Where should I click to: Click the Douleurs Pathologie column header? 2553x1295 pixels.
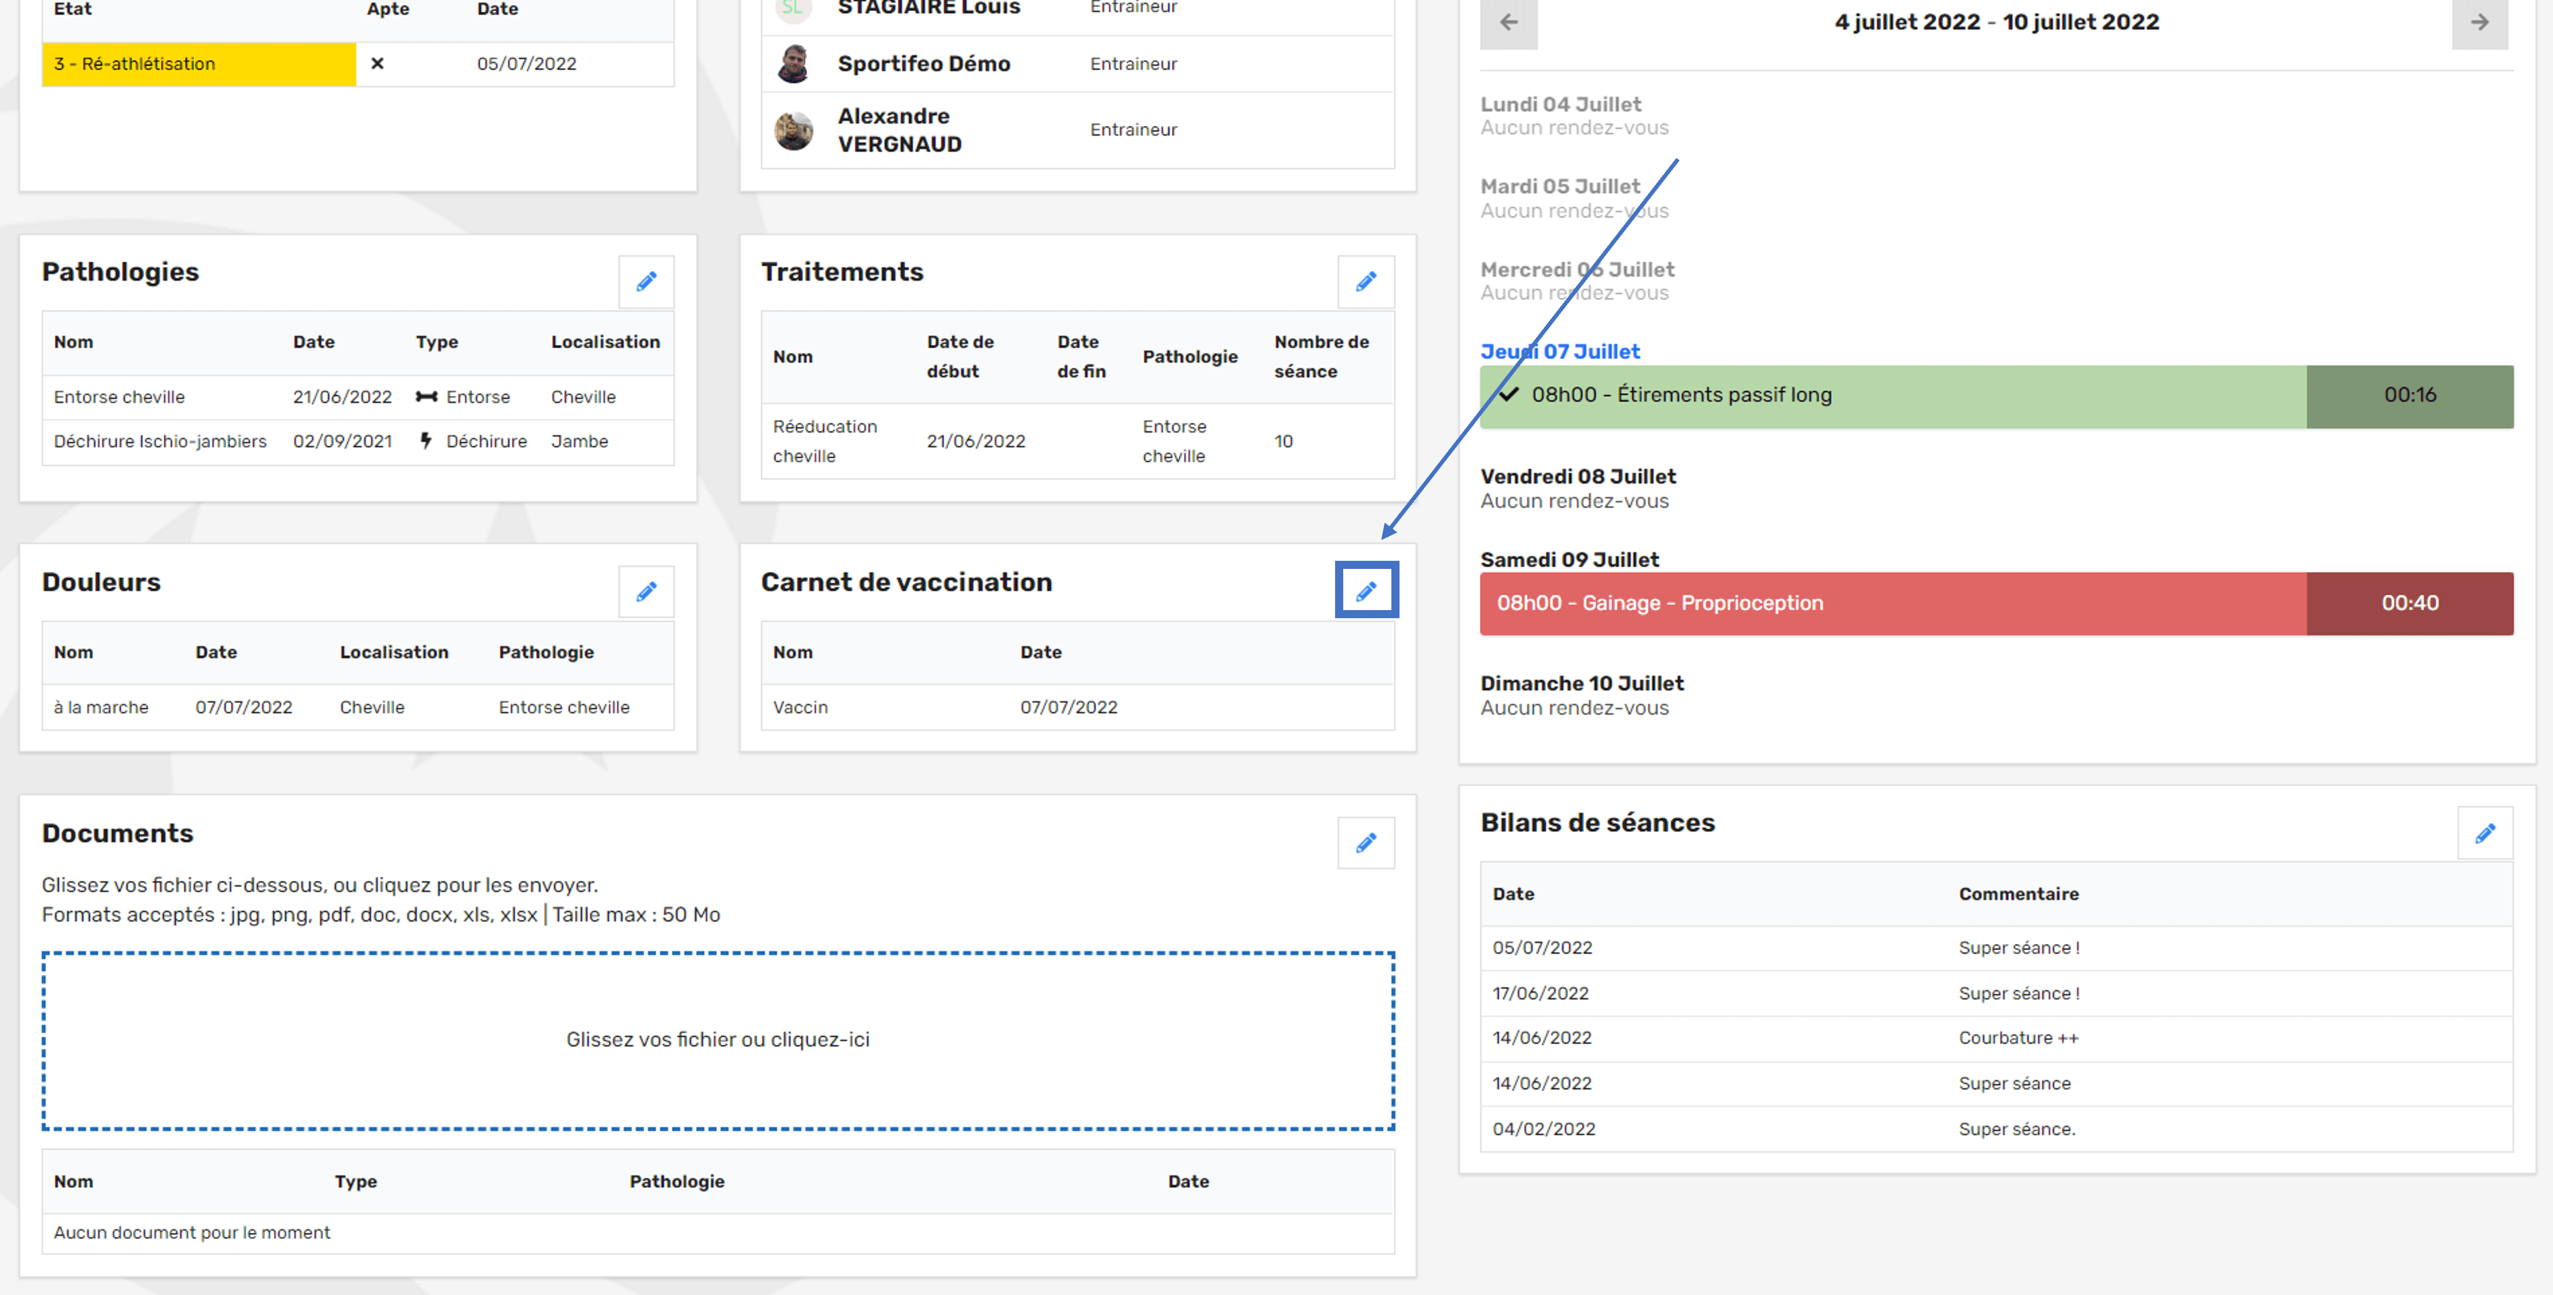pyautogui.click(x=546, y=652)
